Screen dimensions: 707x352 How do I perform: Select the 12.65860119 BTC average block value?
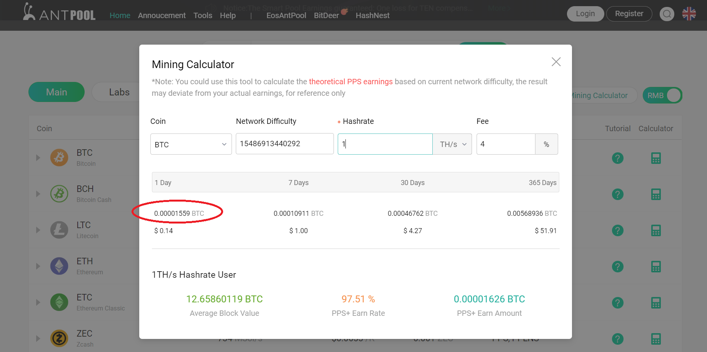[224, 299]
